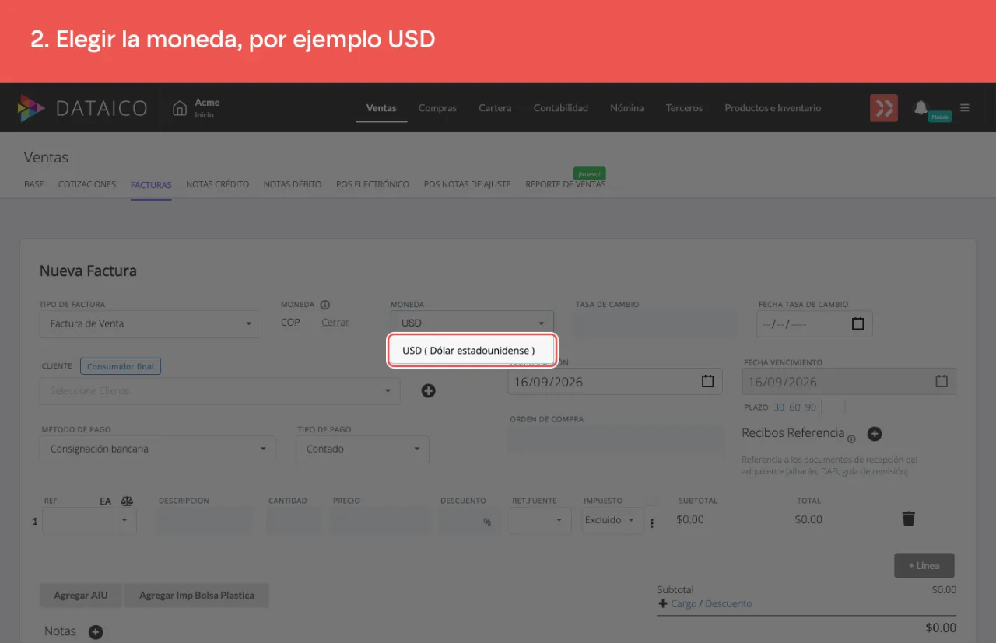Click the balance scale icon in line row
Image resolution: width=996 pixels, height=643 pixels.
(127, 501)
